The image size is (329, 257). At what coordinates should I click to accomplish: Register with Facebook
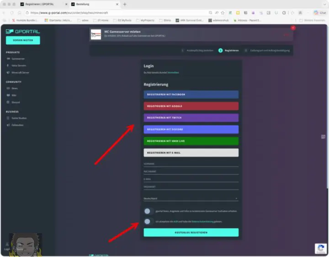click(191, 95)
